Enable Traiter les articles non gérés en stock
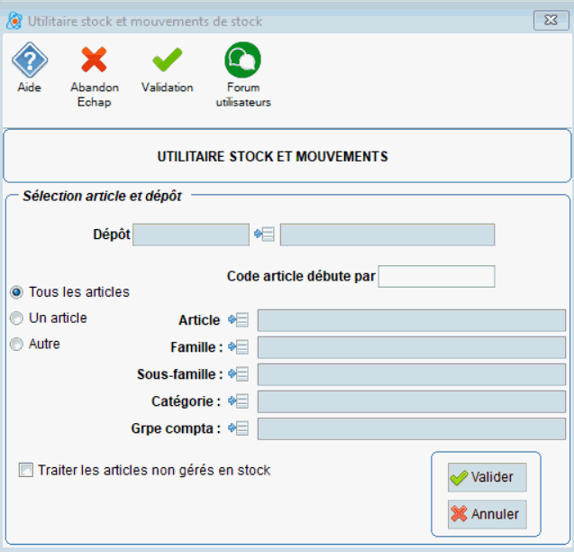Screen dimensions: 574x552 (26, 470)
